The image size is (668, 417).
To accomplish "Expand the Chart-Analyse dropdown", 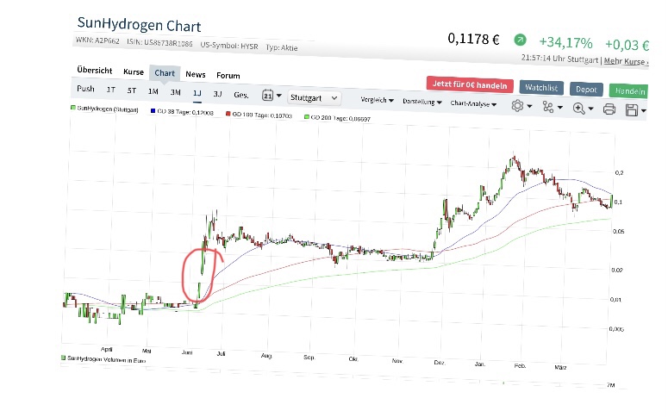I will pos(473,103).
